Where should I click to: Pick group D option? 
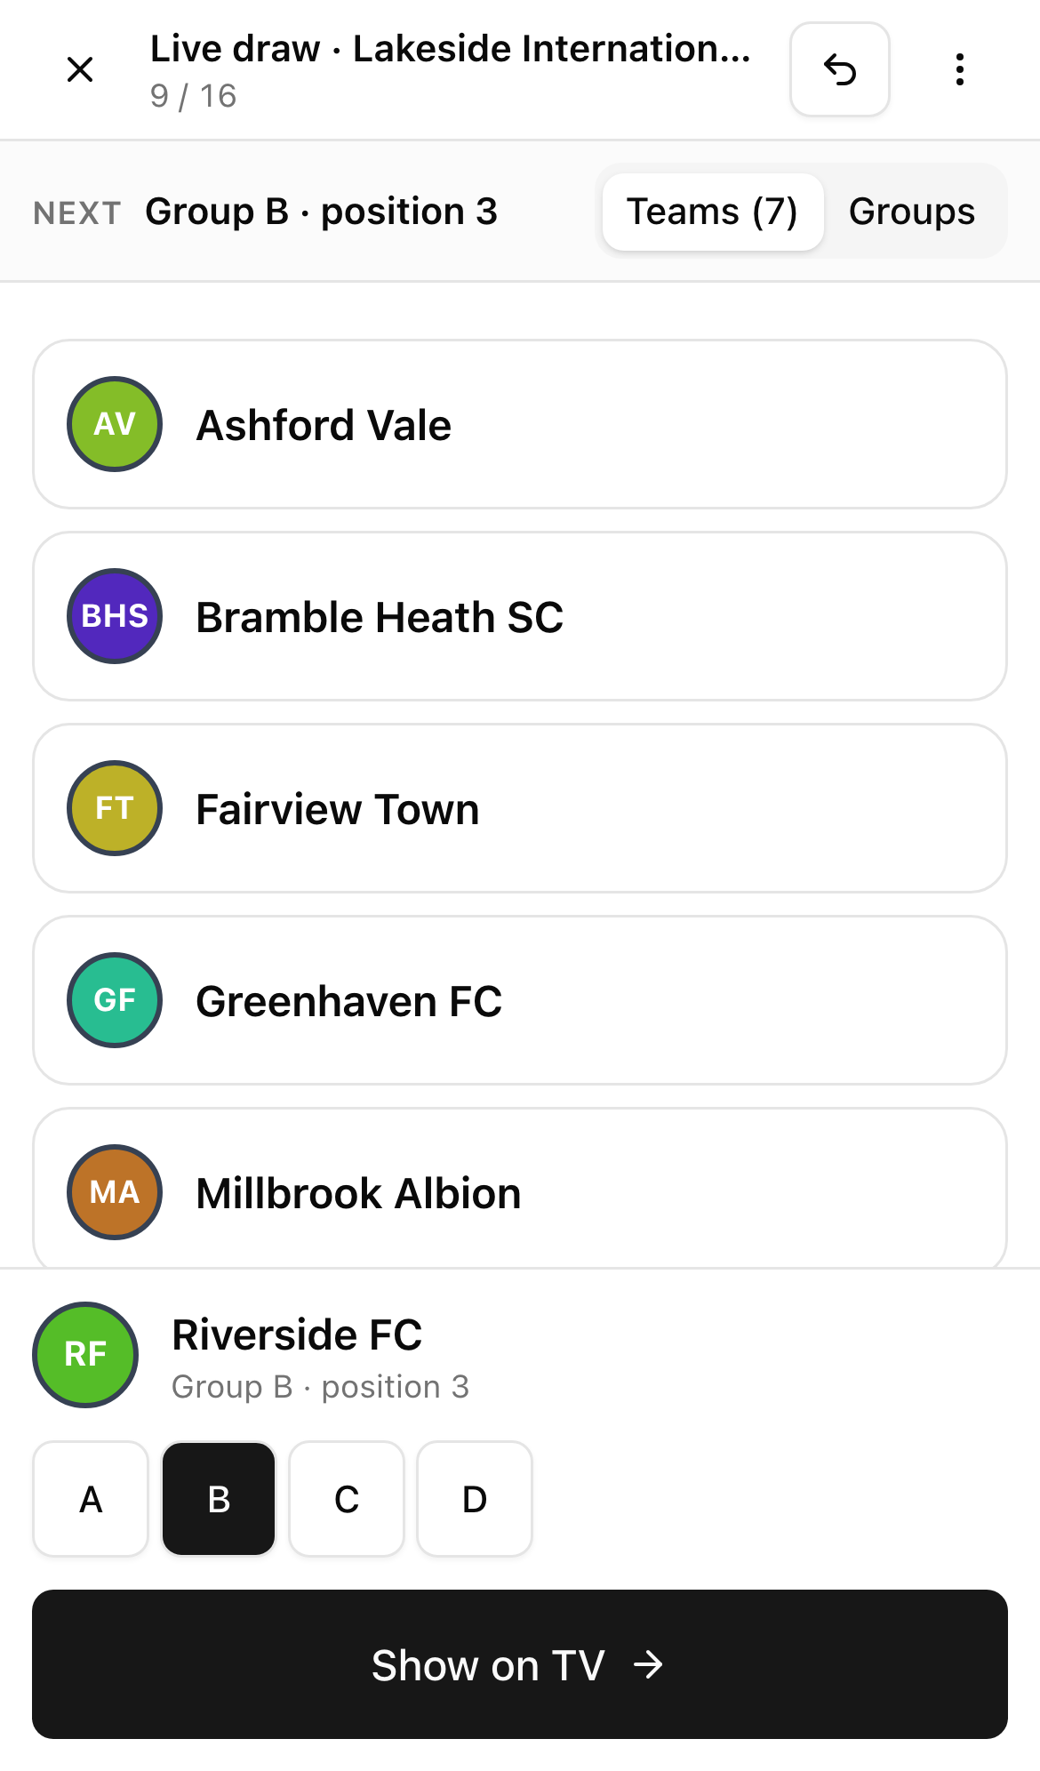pos(475,1499)
